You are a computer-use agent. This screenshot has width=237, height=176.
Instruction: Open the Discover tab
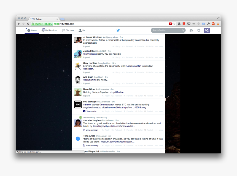(x=68, y=30)
